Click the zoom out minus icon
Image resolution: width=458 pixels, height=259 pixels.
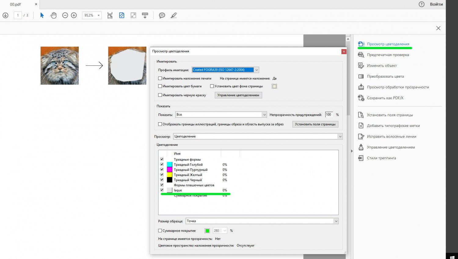(x=65, y=15)
